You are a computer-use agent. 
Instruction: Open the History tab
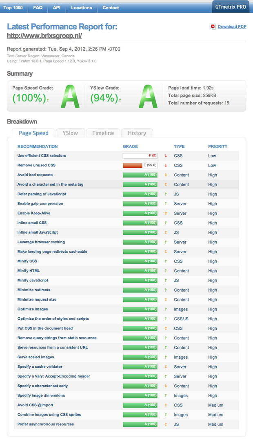pyautogui.click(x=137, y=133)
